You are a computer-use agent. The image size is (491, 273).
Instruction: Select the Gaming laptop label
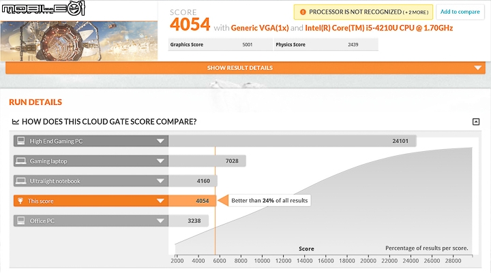pyautogui.click(x=48, y=161)
